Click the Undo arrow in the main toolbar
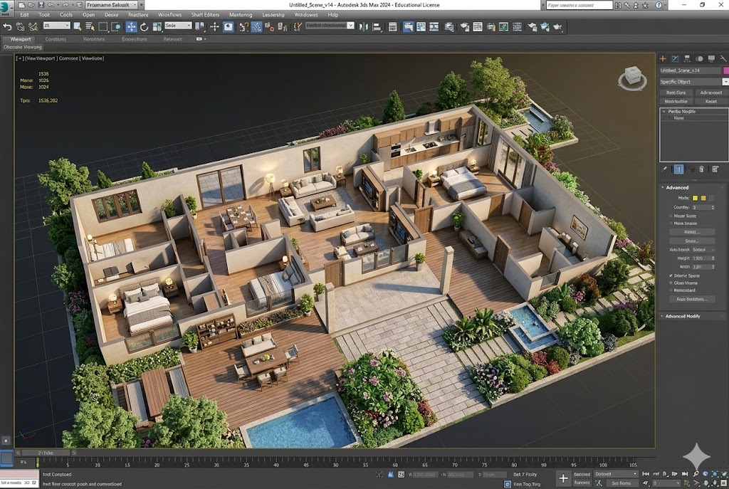729x489 pixels. [8, 26]
